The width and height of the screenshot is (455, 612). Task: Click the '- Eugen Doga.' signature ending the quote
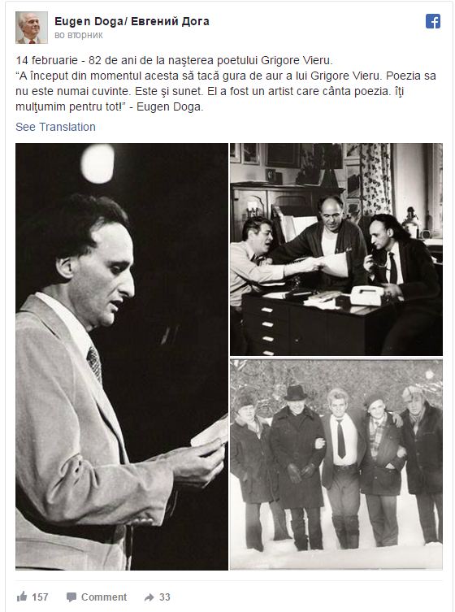(167, 106)
